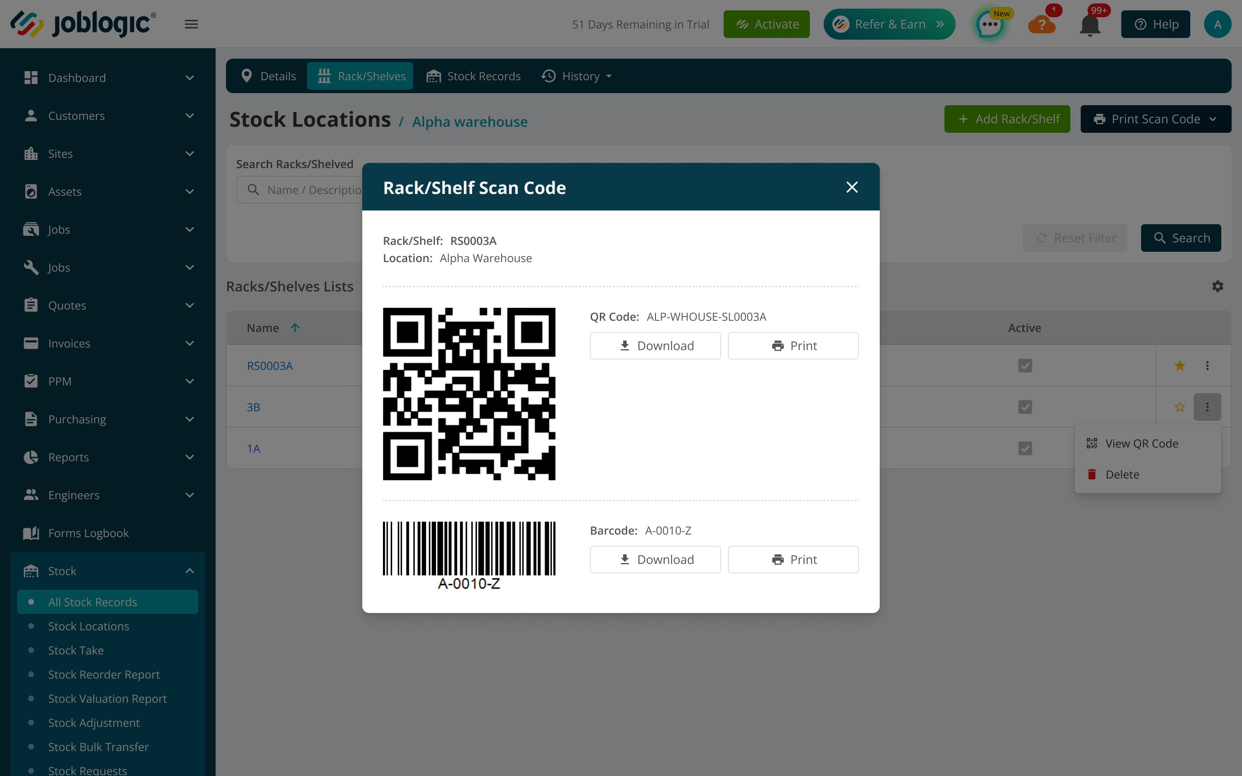
Task: Click the Reports pie chart icon
Action: [31, 457]
